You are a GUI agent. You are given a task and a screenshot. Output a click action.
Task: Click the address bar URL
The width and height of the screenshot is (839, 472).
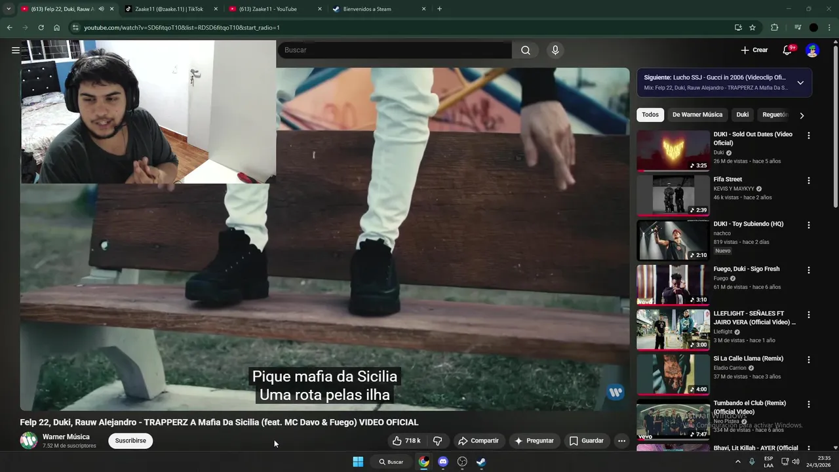coord(182,28)
